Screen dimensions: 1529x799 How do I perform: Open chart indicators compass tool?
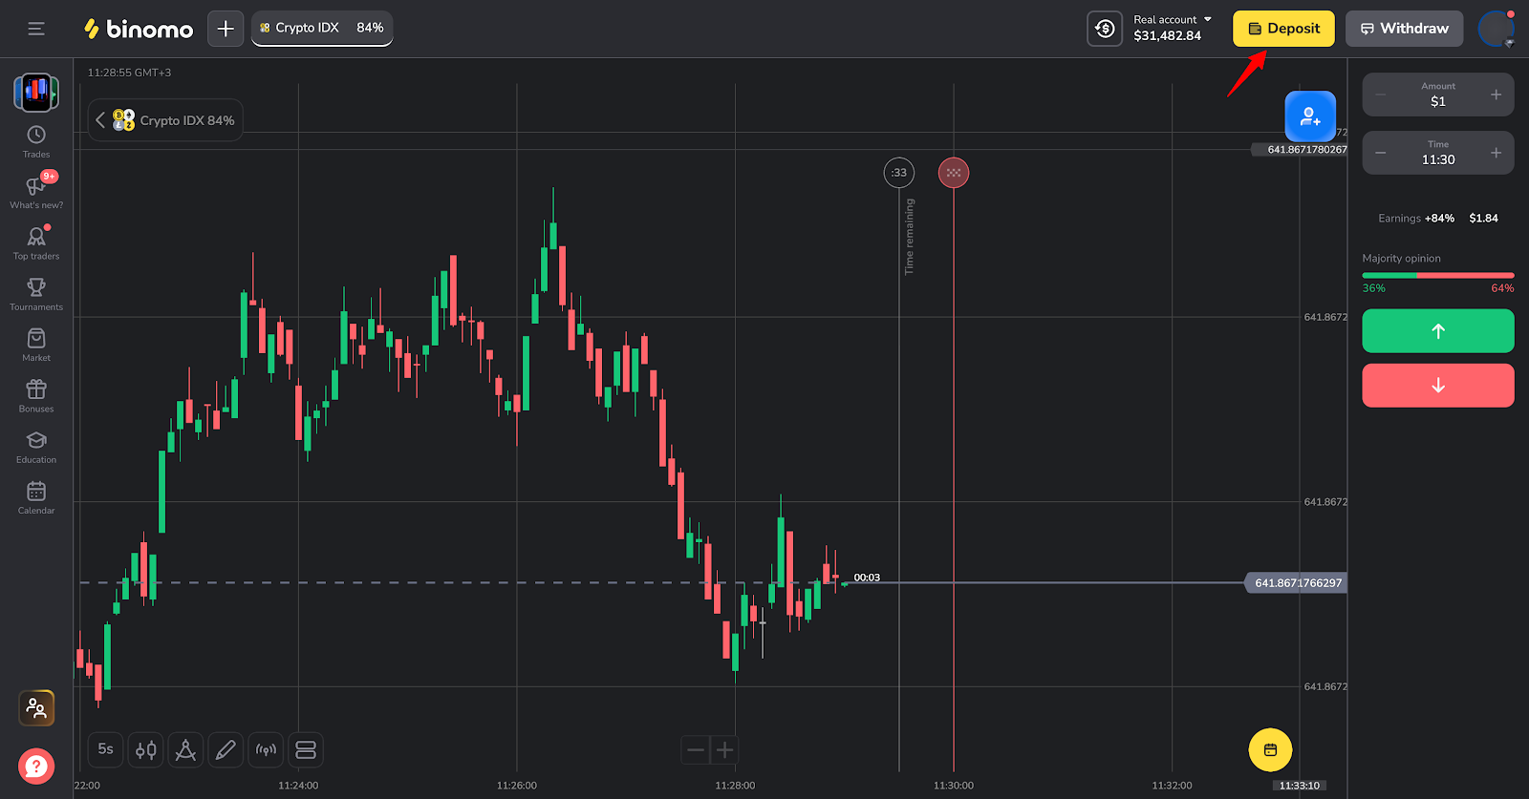coord(185,750)
